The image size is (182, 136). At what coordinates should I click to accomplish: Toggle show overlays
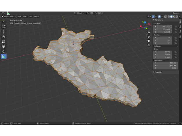pyautogui.click(x=159, y=17)
